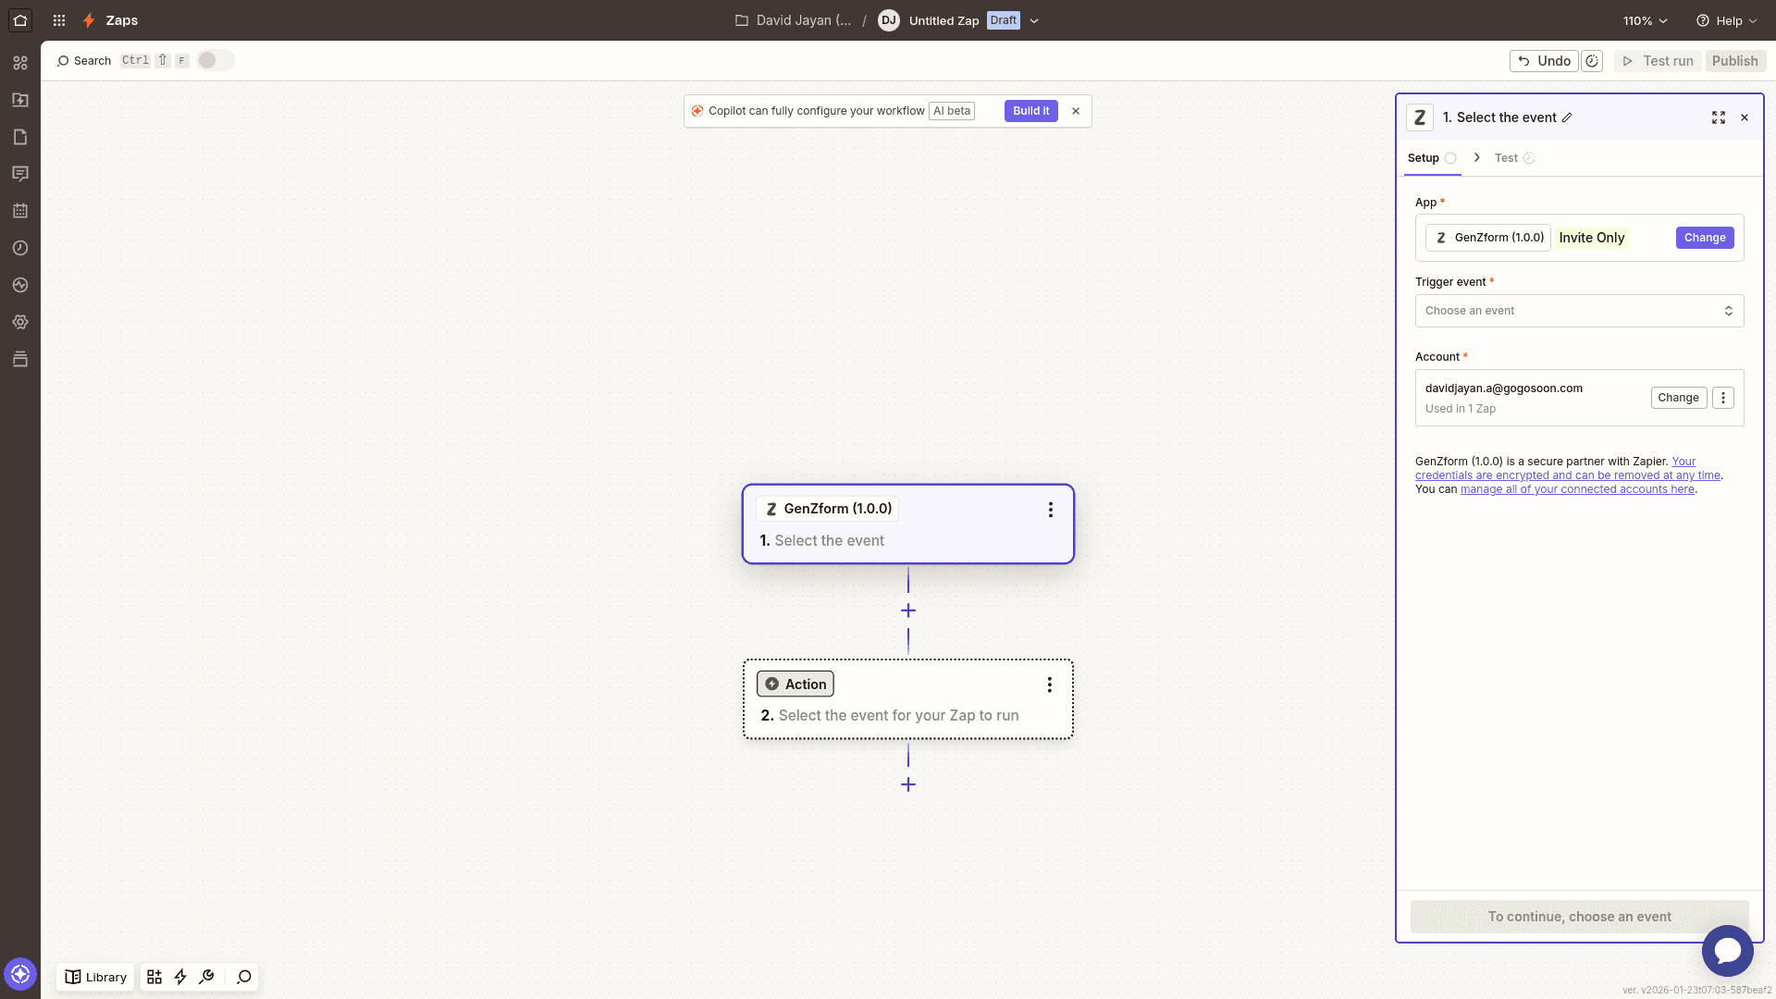Expand the step menu on GenZform step
The image size is (1776, 999).
coord(1050,509)
